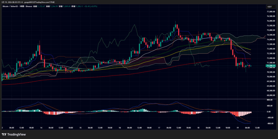Select the date marker 14 on time axis

[41, 128]
